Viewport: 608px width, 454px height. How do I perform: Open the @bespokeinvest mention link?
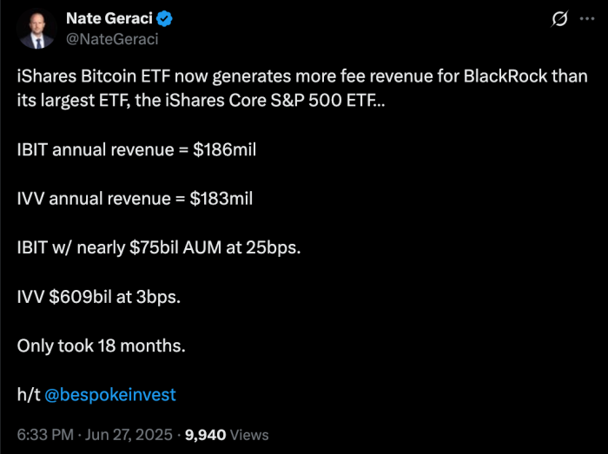coord(109,394)
